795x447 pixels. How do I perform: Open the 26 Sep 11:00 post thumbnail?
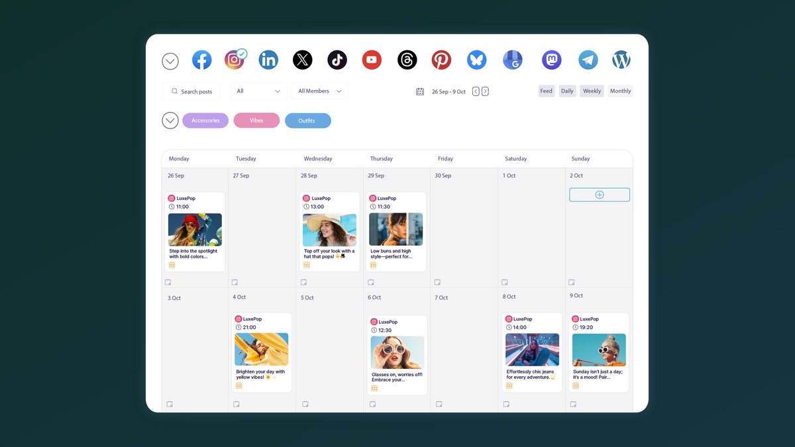[x=195, y=230]
